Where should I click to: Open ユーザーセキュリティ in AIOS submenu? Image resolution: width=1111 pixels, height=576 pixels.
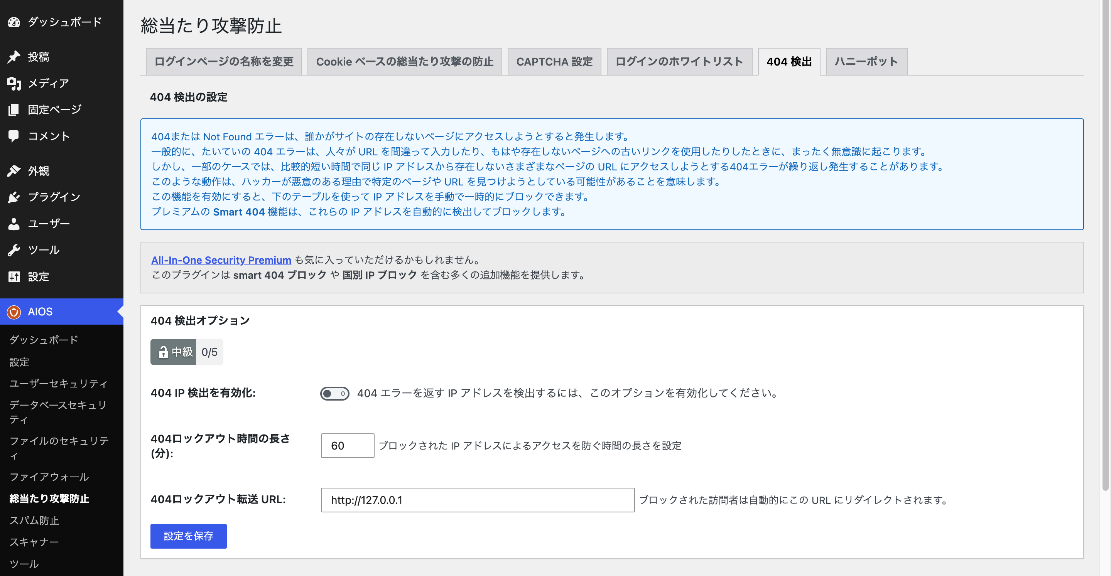tap(59, 383)
